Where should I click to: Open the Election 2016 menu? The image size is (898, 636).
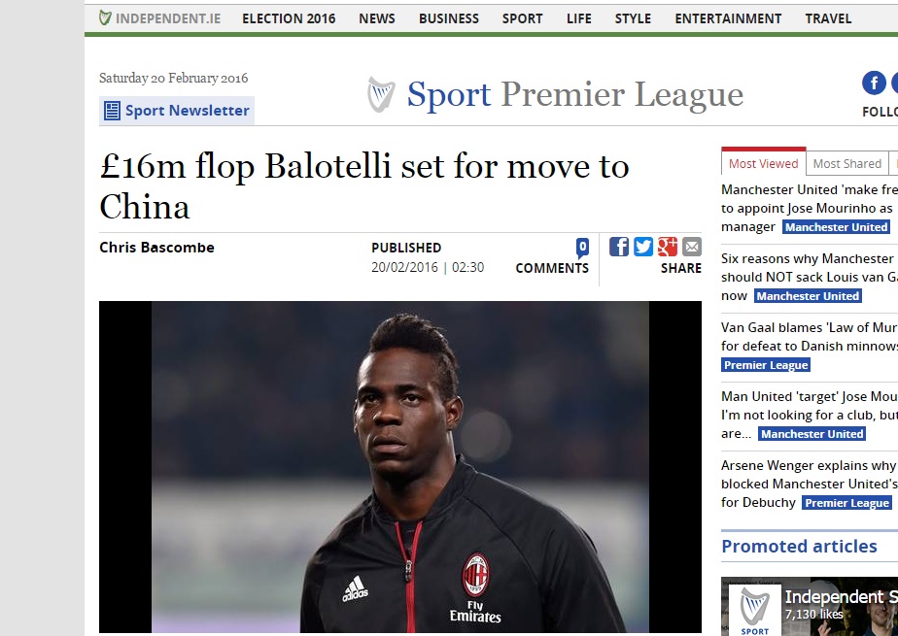point(289,18)
